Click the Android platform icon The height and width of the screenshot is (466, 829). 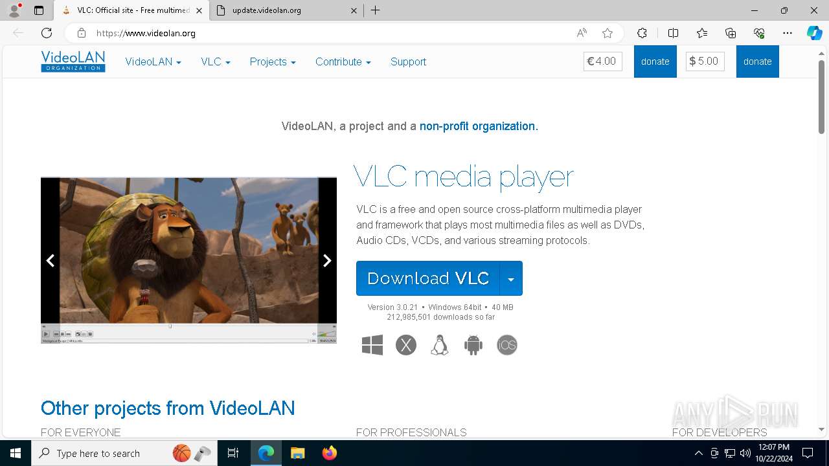tap(473, 345)
